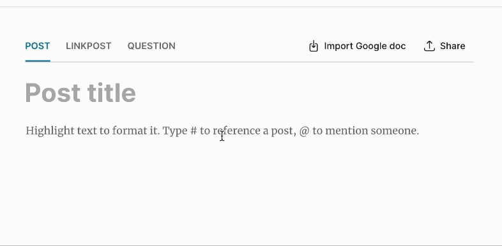
Task: Open the QUESTION tab
Action: (x=151, y=46)
